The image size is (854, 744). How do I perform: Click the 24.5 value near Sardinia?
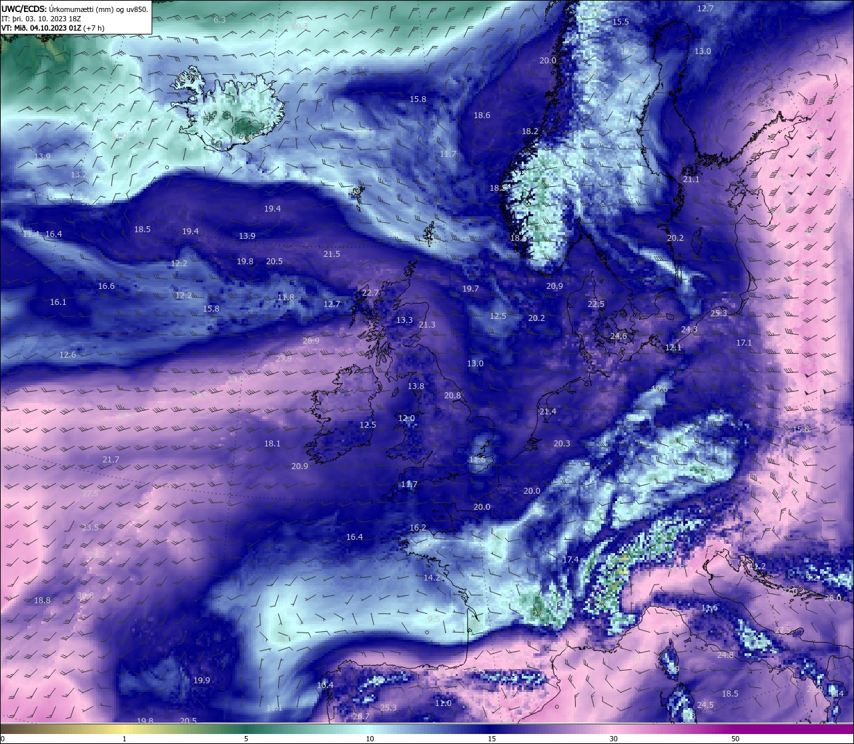click(x=705, y=705)
